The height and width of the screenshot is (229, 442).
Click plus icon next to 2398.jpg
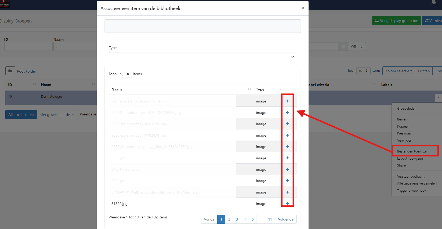tap(288, 158)
